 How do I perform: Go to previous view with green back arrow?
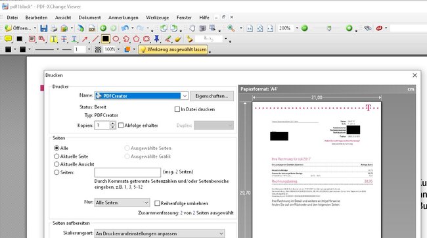tap(103, 28)
